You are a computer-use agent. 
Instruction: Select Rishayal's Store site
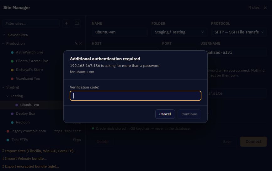pos(29,70)
